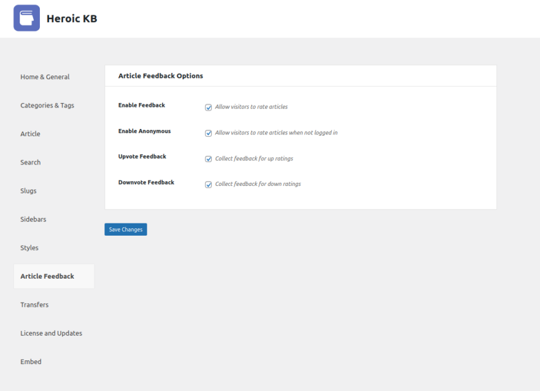The image size is (540, 391).
Task: Select the Article settings section
Action: tap(30, 133)
